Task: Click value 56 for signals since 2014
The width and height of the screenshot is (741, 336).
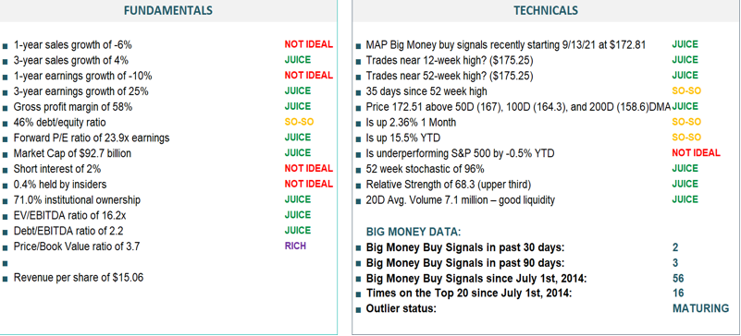Action: (678, 279)
